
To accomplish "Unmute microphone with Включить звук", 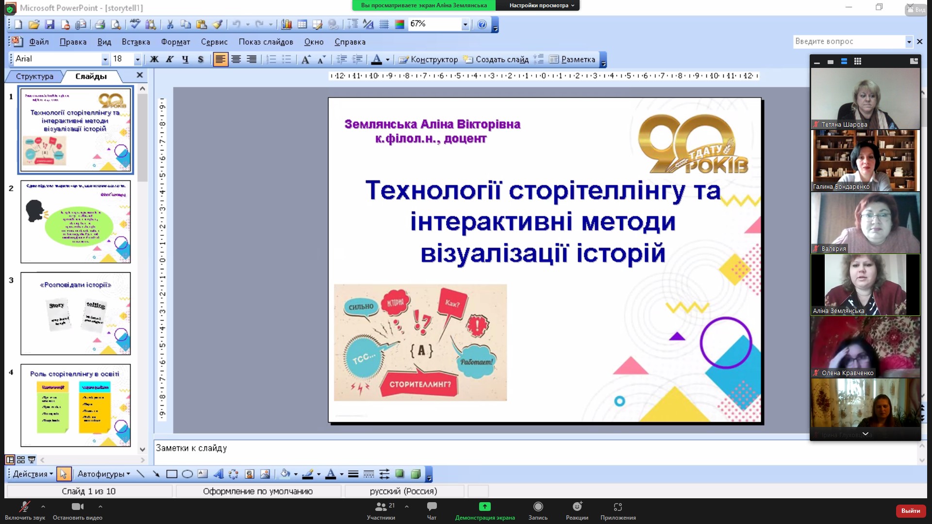I will point(24,507).
